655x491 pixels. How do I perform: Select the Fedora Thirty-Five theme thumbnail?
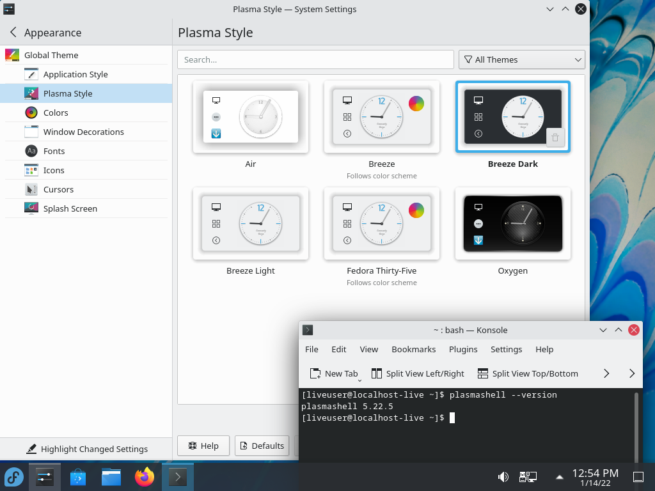(x=382, y=224)
